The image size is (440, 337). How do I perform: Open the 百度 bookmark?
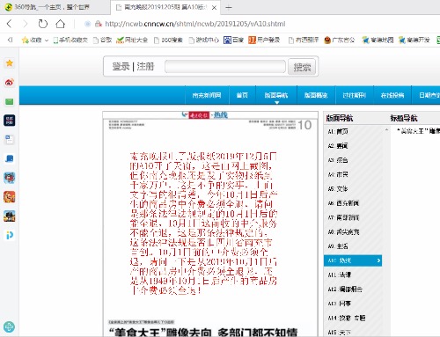click(x=233, y=40)
